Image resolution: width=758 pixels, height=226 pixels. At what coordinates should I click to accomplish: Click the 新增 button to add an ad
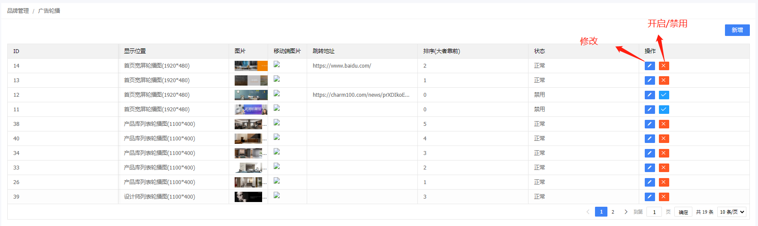(x=737, y=30)
